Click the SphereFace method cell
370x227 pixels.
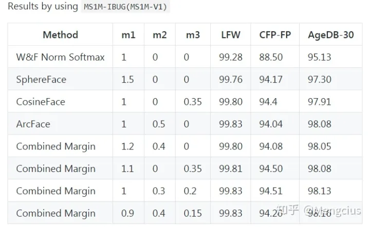[41, 80]
